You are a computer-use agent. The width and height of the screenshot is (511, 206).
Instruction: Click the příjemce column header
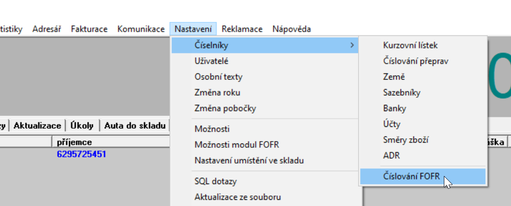[x=74, y=142]
